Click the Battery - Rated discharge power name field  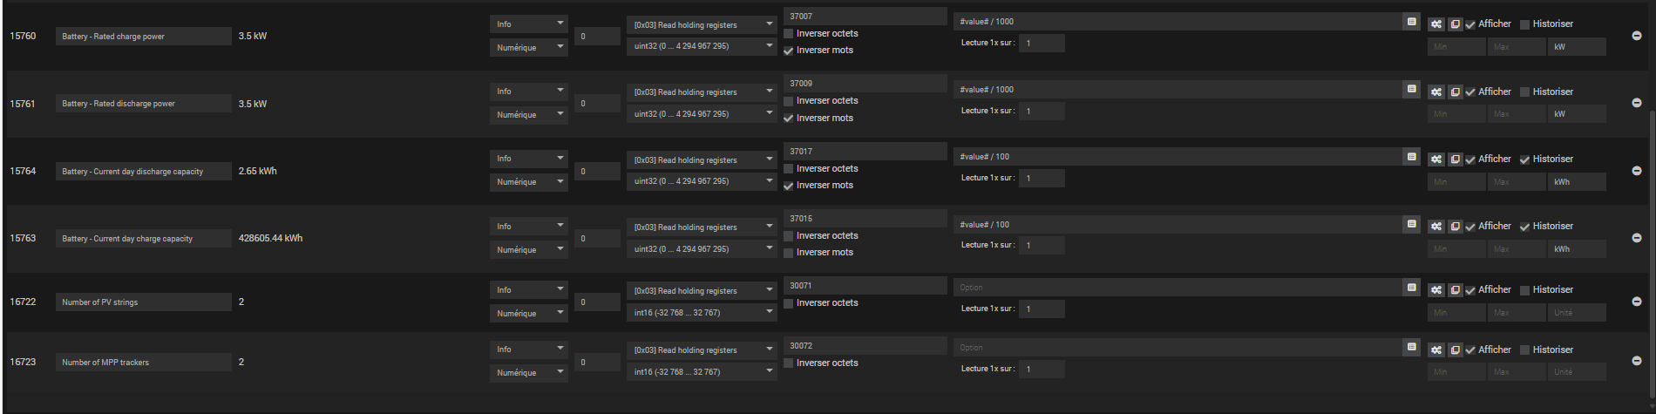[144, 104]
